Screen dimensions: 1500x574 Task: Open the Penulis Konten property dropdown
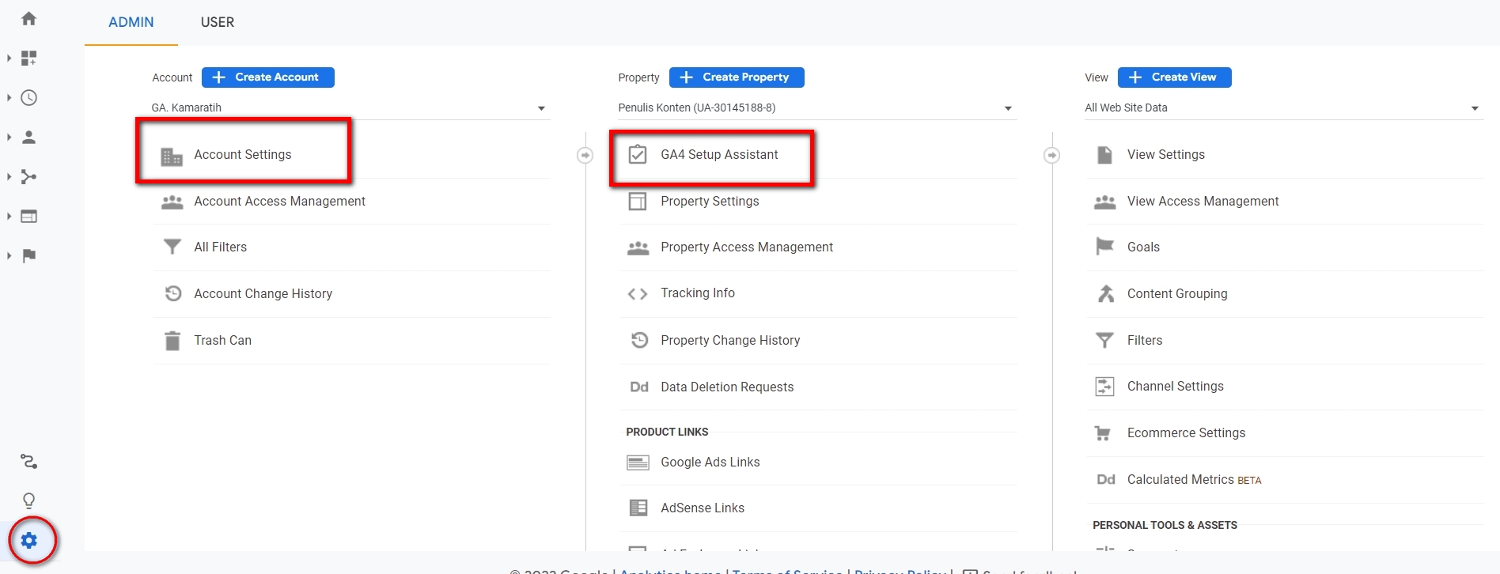coord(816,108)
